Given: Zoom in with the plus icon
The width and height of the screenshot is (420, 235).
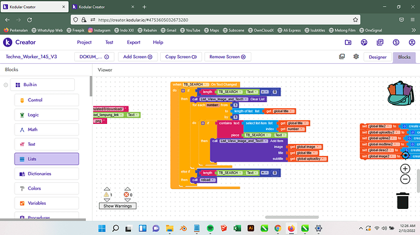Looking at the screenshot, I should pos(405,169).
